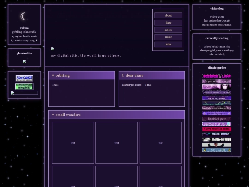Click the 'I love physical media' blinkie
The image size is (249, 187).
click(217, 129)
